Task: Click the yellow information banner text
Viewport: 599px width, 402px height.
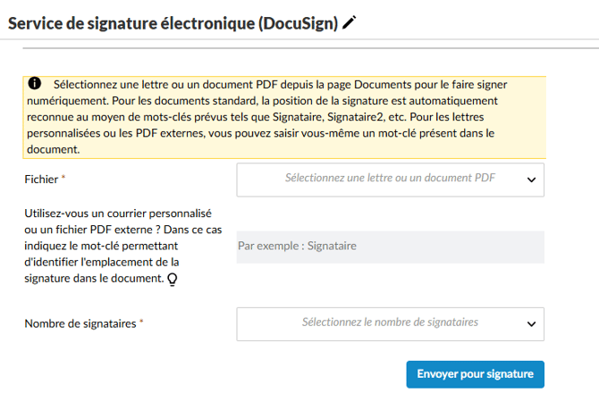Action: pos(284,117)
